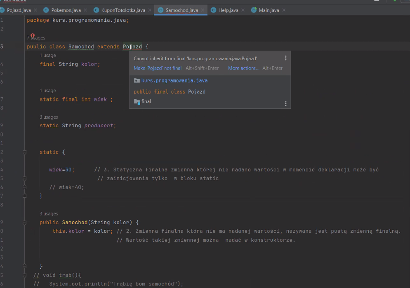The height and width of the screenshot is (288, 410).
Task: Collapse the static initializer block fold marker
Action: 24,152
